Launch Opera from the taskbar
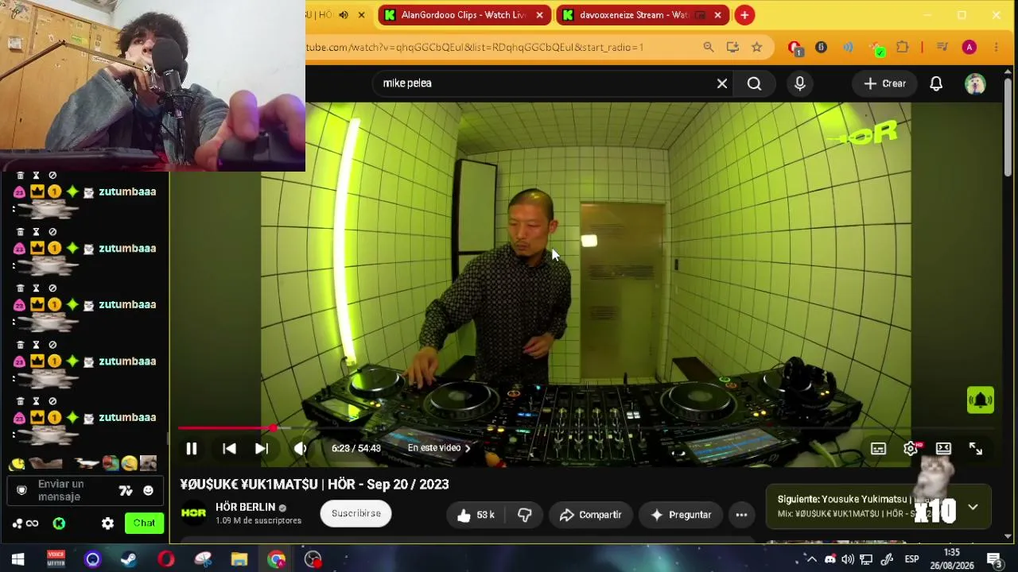1018x572 pixels. pyautogui.click(x=166, y=559)
